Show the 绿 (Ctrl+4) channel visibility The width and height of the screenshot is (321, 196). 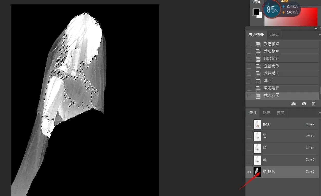(249, 148)
